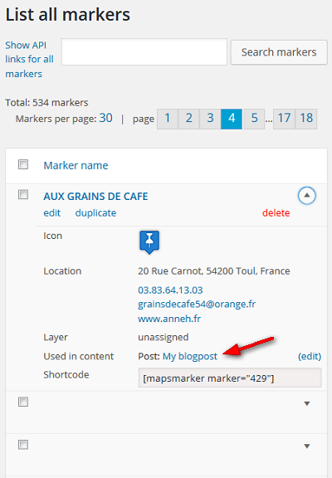
Task: Click the Layer label
Action: [x=56, y=338]
